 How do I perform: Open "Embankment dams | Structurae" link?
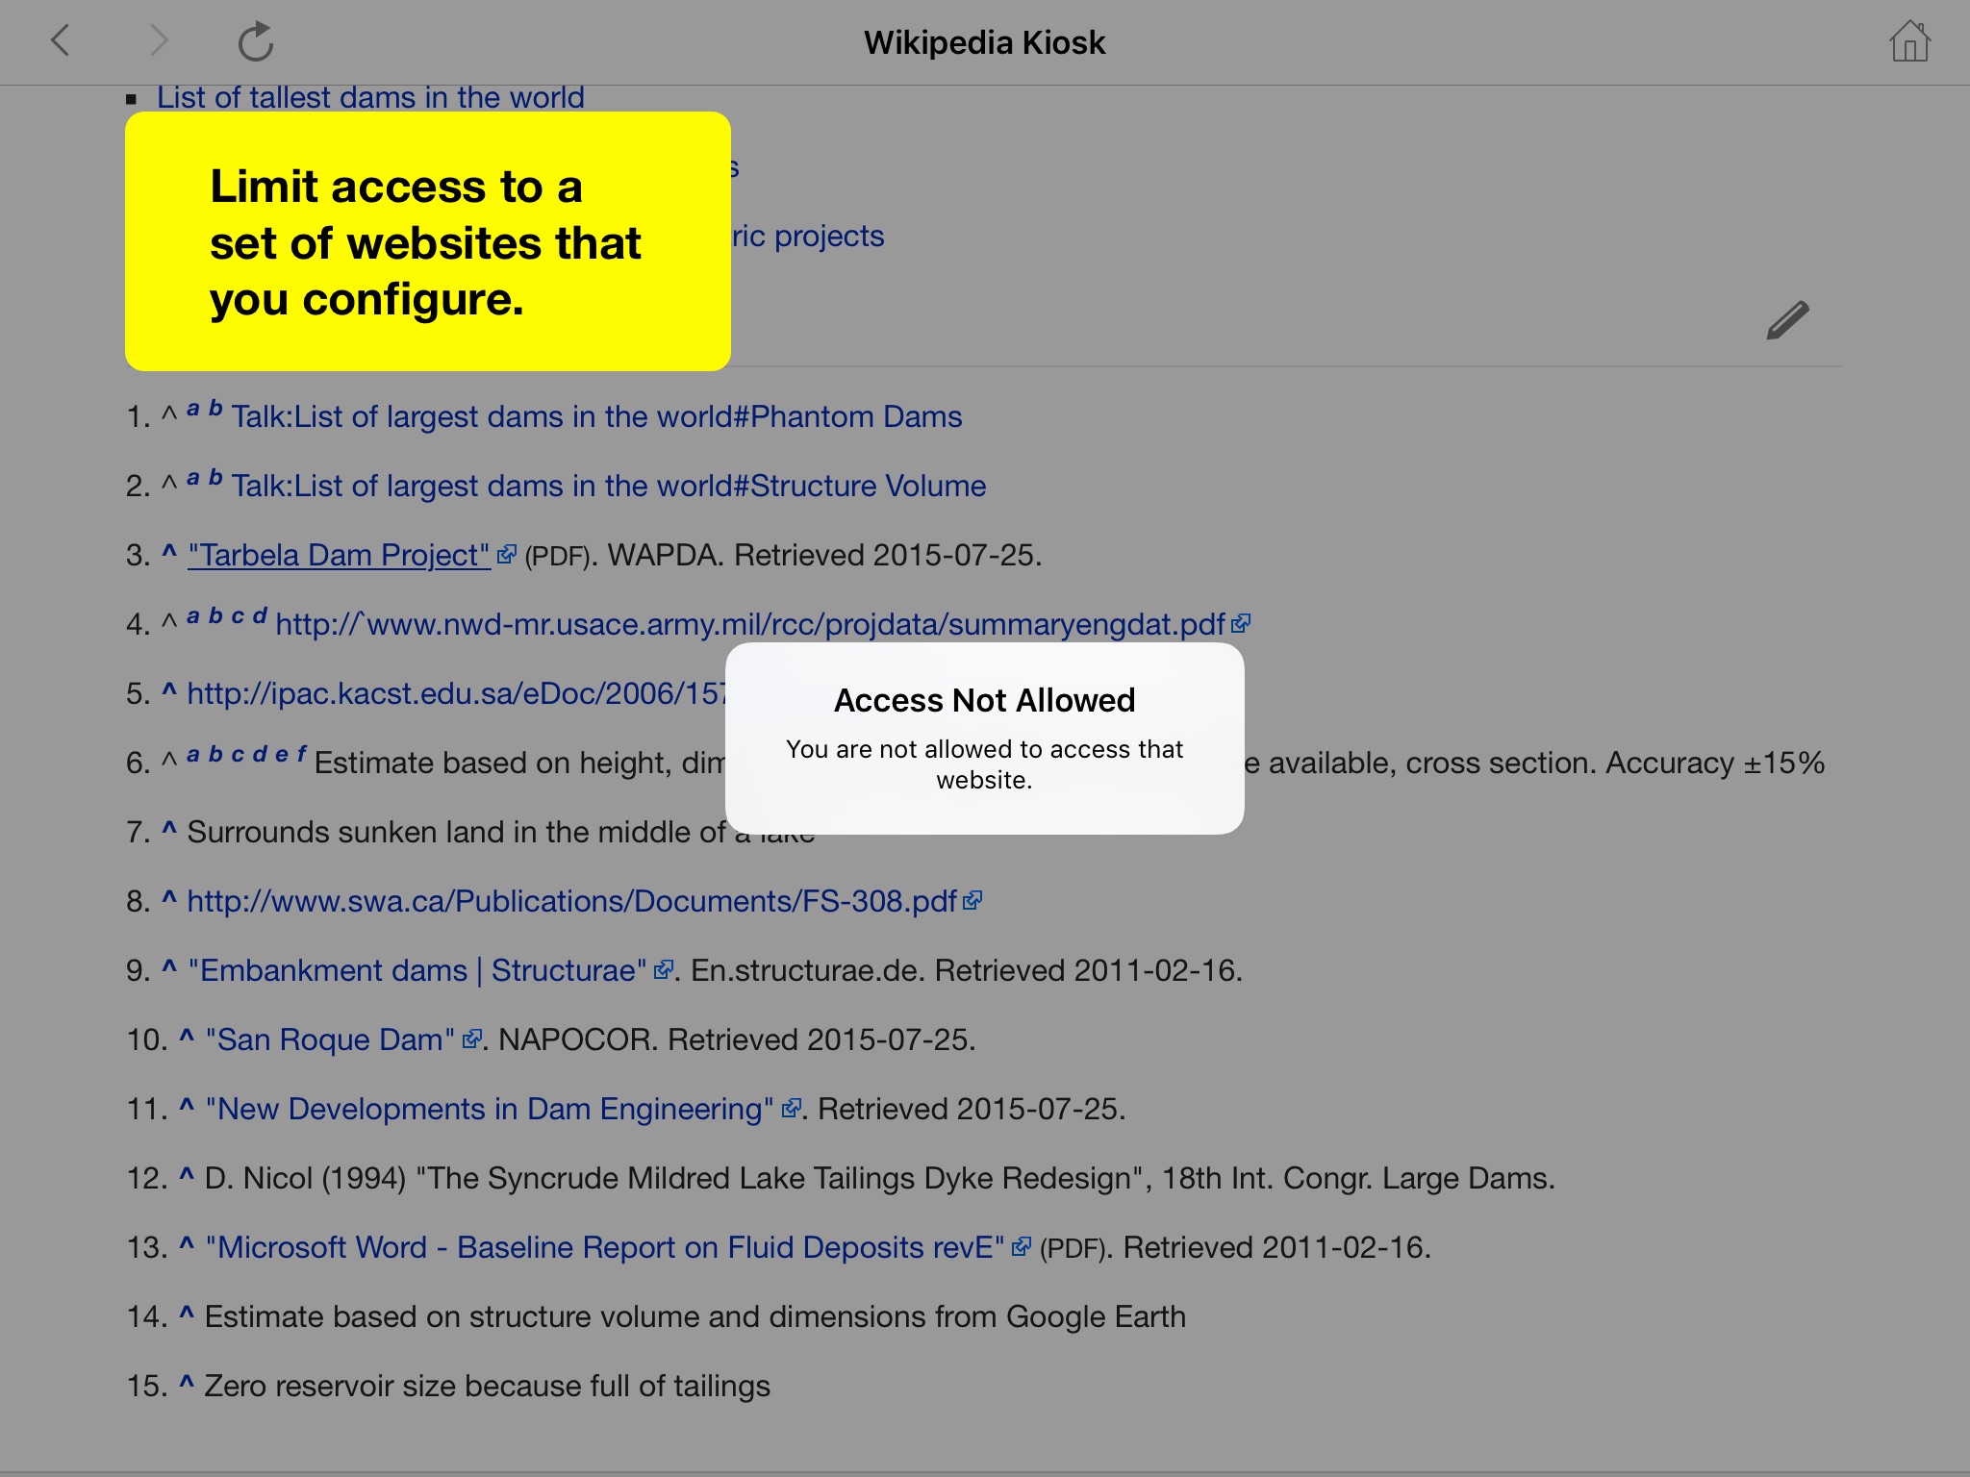coord(417,970)
